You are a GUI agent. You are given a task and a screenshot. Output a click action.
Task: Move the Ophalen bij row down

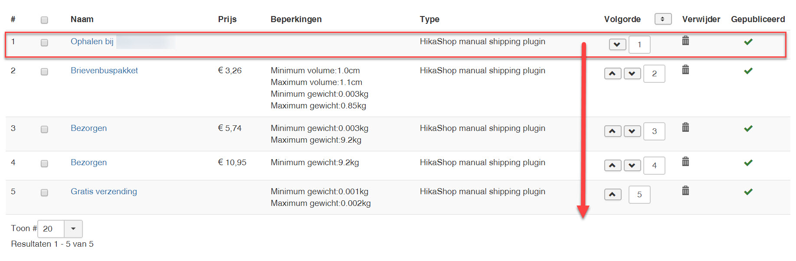[x=617, y=45]
